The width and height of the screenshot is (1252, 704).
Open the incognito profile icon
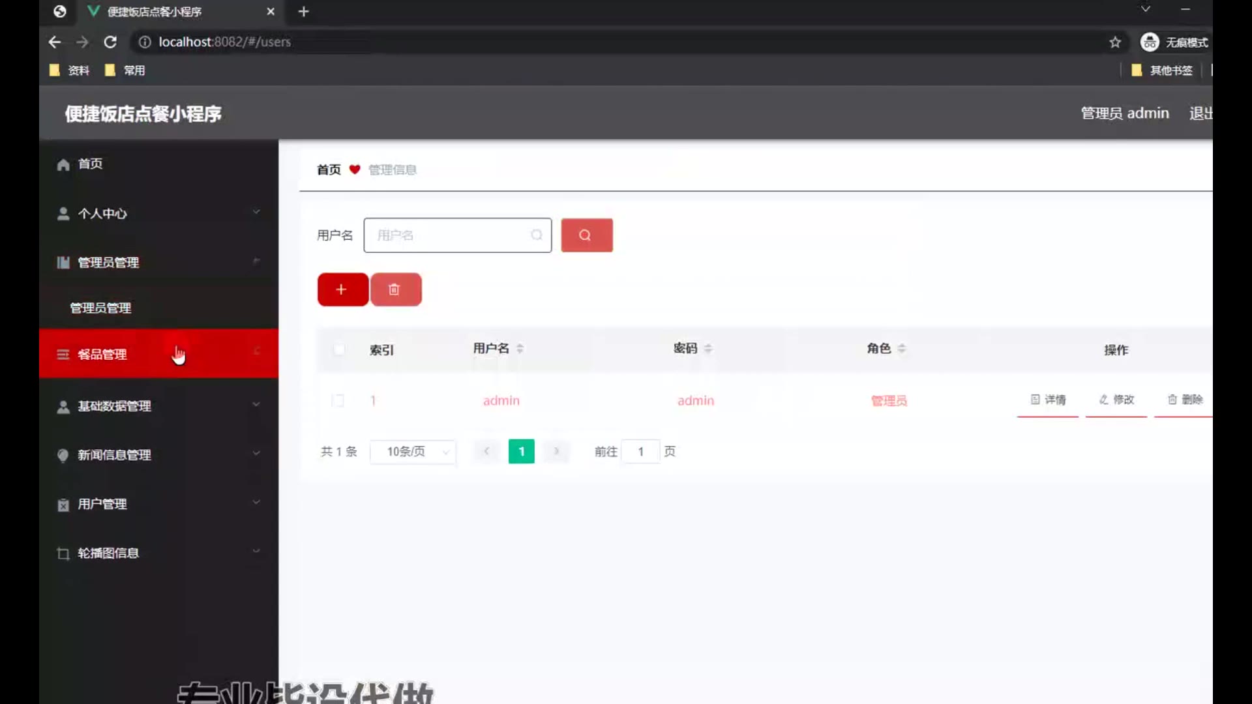coord(1150,42)
